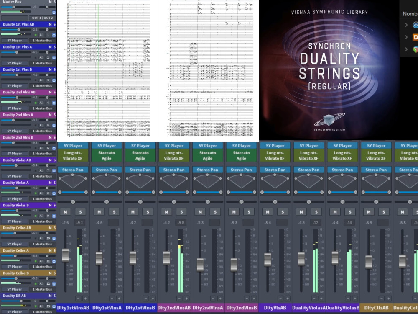
Task: Open 1 Master Bus dropdown for Duality 2nd Vlns A
Action: [x=42, y=131]
